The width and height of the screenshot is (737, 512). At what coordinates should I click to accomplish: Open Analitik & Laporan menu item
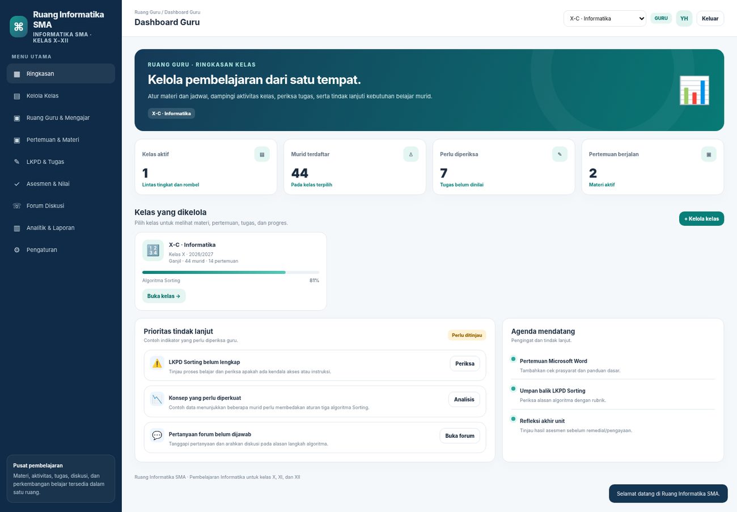[61, 228]
